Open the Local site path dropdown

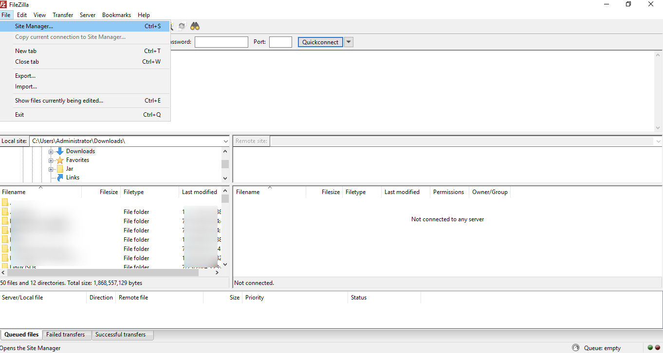click(x=225, y=141)
